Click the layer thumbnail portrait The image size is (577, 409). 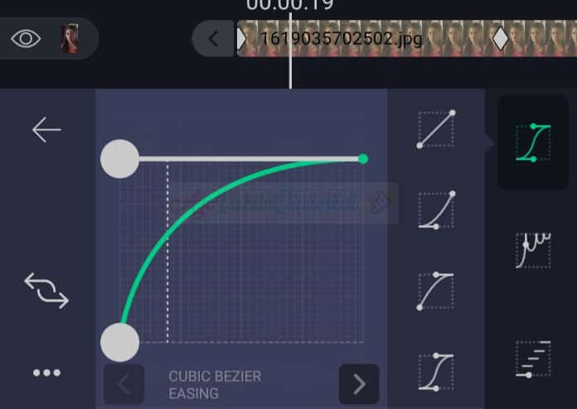click(70, 39)
